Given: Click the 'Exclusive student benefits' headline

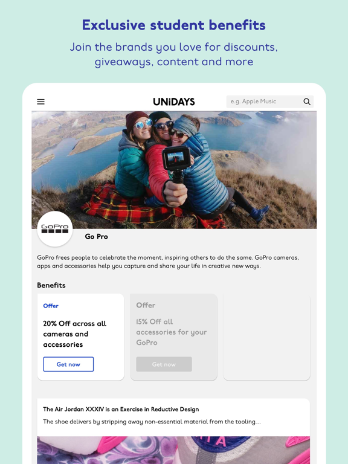Looking at the screenshot, I should (174, 25).
